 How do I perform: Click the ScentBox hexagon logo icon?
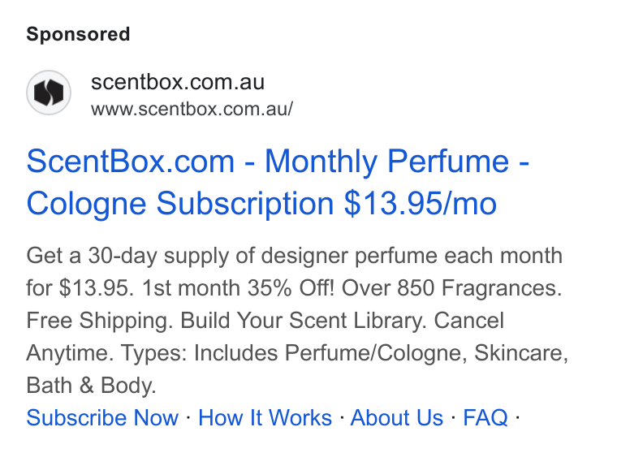(49, 93)
